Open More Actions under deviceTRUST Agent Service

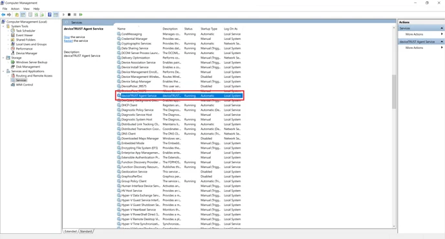tap(415, 48)
